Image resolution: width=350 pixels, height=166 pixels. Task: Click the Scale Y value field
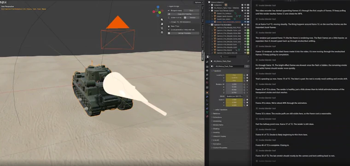pos(234,102)
